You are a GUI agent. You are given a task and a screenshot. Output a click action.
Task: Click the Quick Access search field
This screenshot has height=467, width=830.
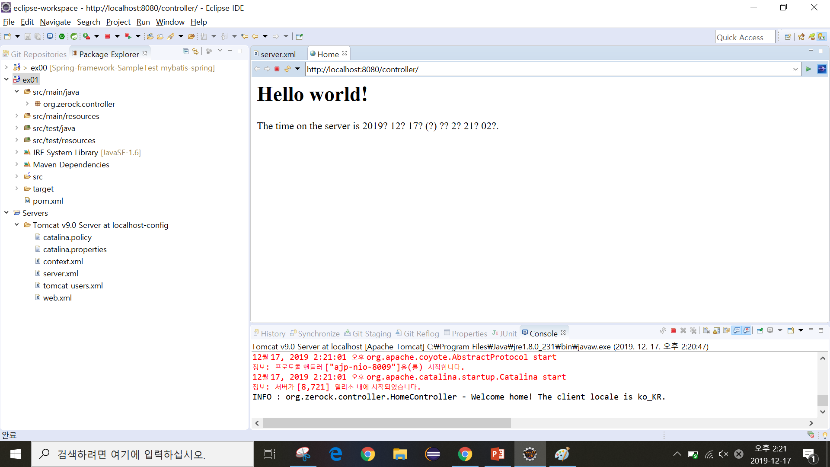[x=744, y=37]
